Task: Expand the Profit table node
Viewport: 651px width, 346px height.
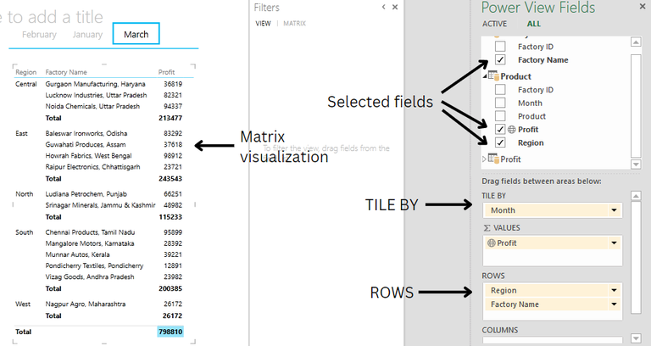Action: coord(484,159)
